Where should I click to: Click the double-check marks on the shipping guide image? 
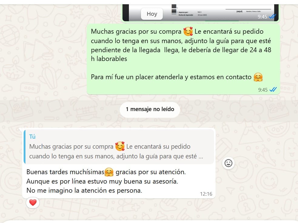272,17
